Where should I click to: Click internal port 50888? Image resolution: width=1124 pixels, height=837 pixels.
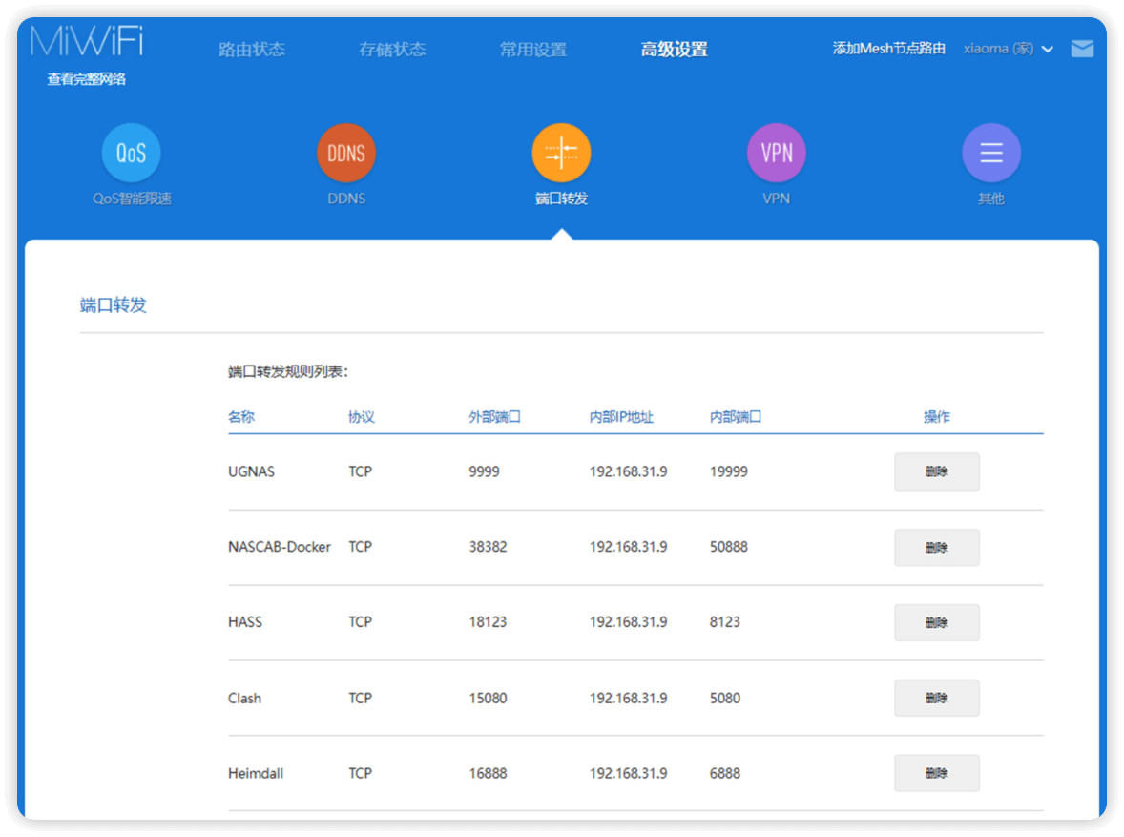pyautogui.click(x=728, y=547)
